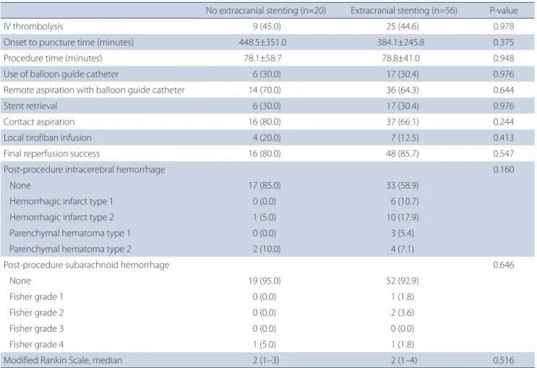Select 'Post-procedure subarachnoid hemorrhage' heading
This screenshot has height=368, width=537.
click(86, 265)
